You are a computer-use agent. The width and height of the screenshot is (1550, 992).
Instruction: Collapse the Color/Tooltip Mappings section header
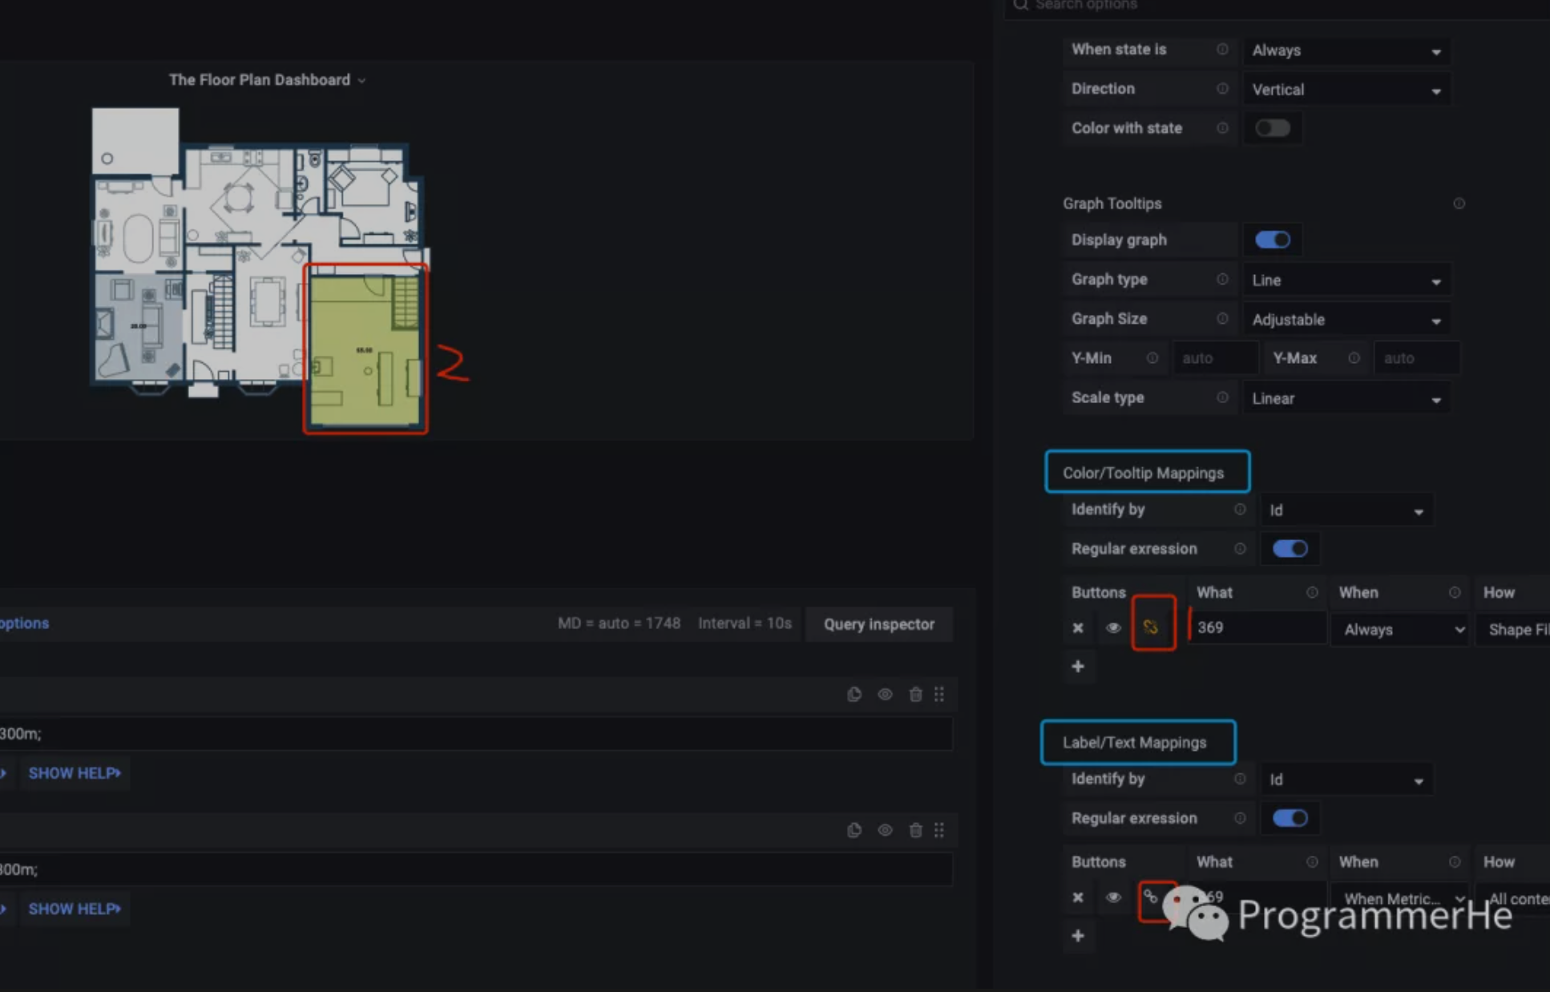(x=1143, y=473)
